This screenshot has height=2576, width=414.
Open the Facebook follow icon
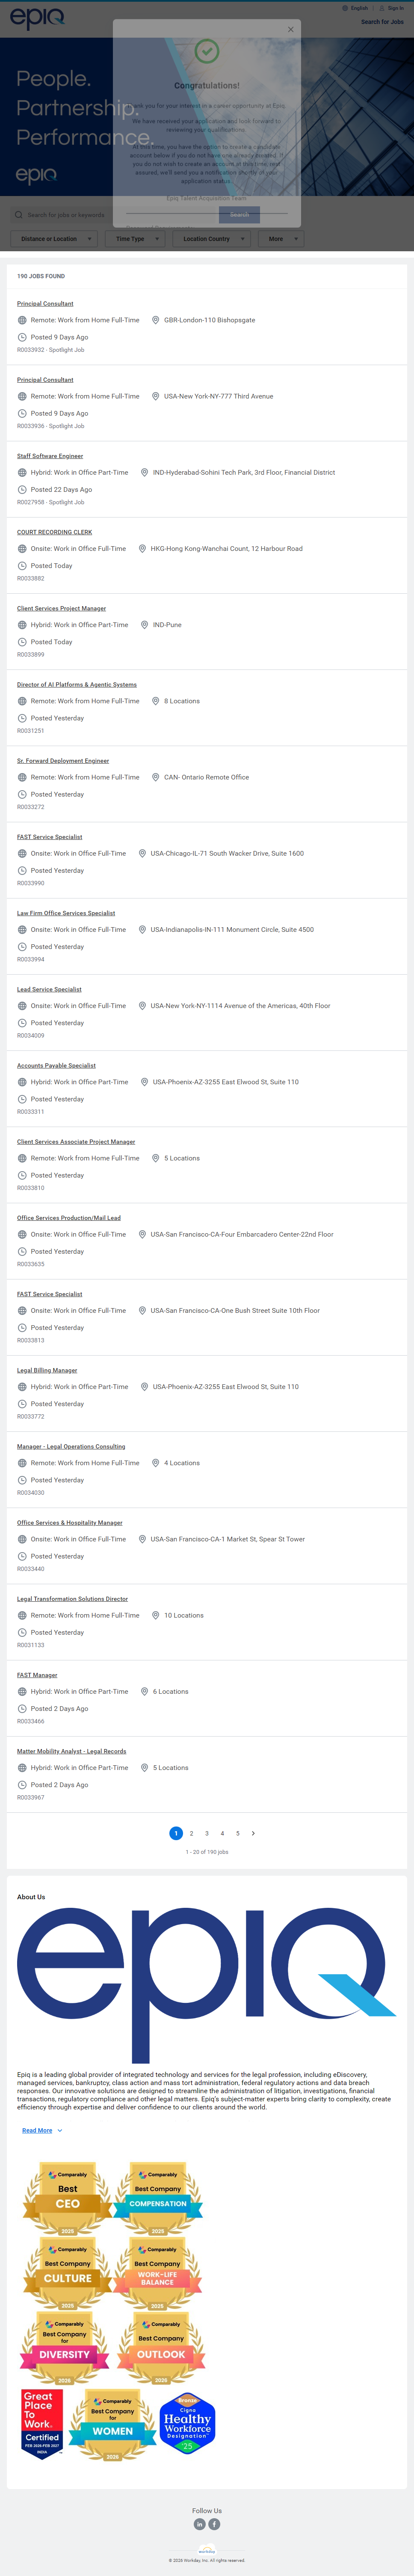point(214,2524)
